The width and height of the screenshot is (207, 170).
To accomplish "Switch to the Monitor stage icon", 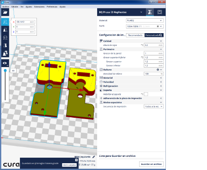I will [x=159, y=12].
